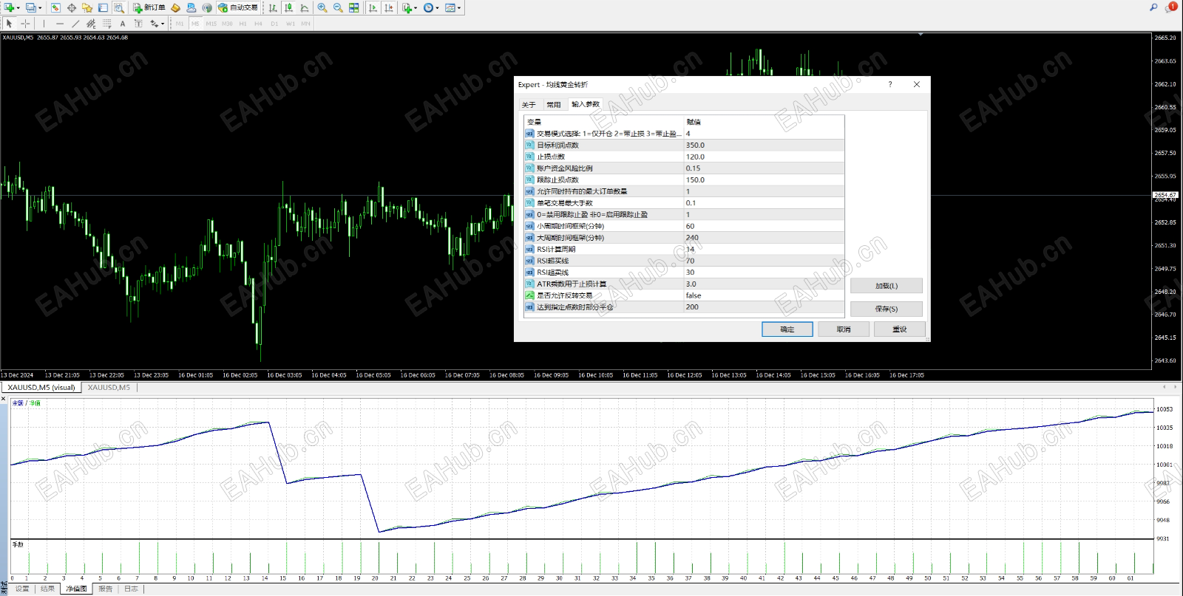The width and height of the screenshot is (1183, 596).
Task: Toggle the Terminal panel icon
Action: point(103,7)
